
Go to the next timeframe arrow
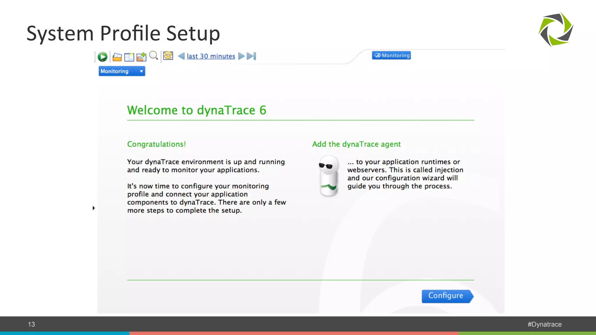click(241, 56)
